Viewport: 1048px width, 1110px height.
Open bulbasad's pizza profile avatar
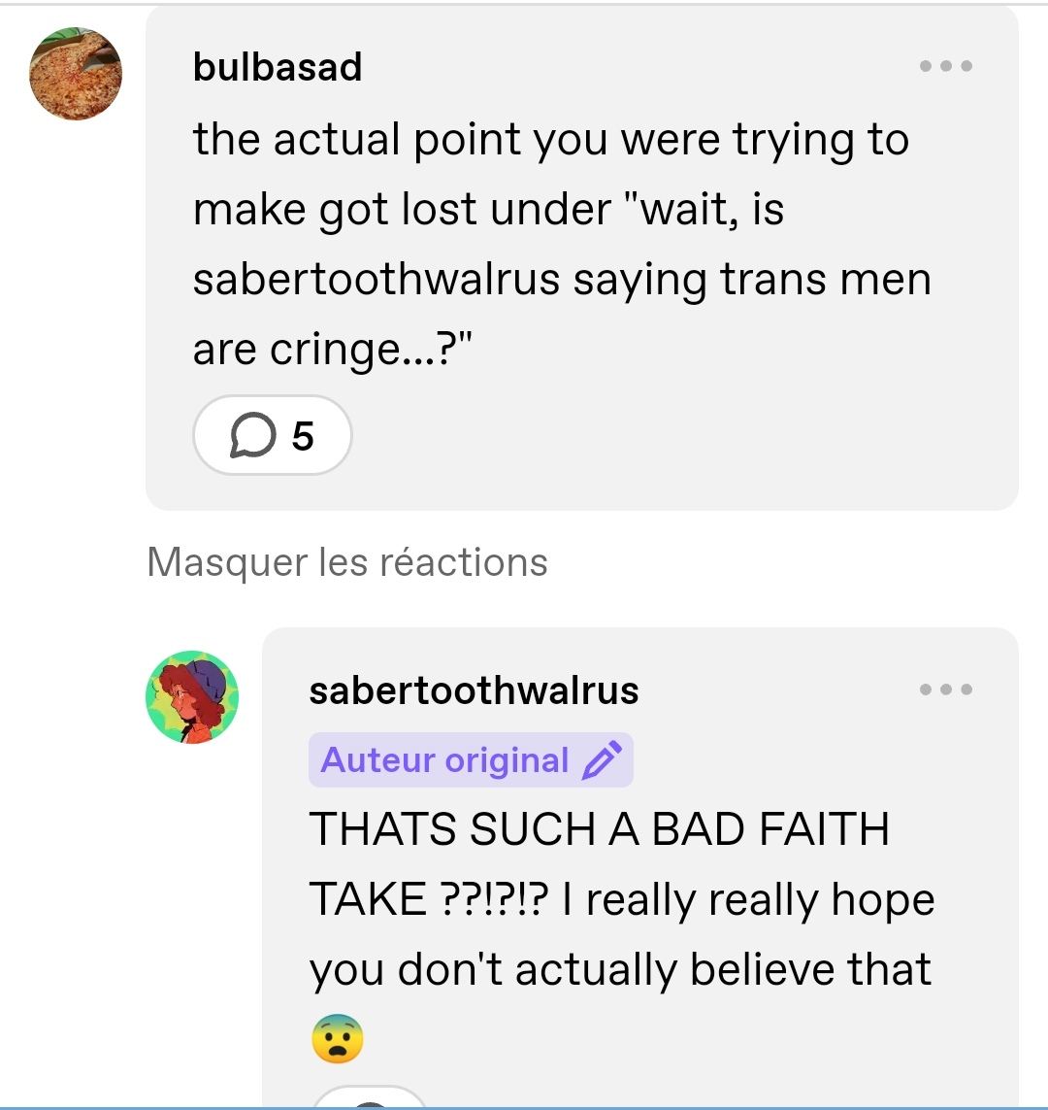click(76, 74)
